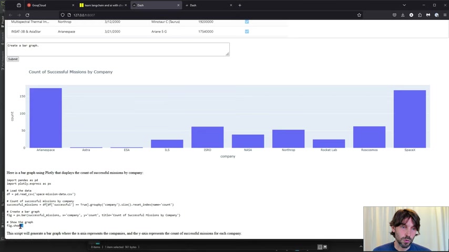Click the 'Ariane 5 G' table cell
This screenshot has height=252, width=449.
pos(159,31)
